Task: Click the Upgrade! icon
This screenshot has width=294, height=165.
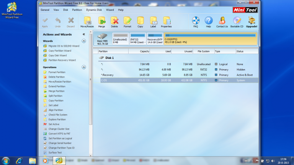Action: point(252,21)
